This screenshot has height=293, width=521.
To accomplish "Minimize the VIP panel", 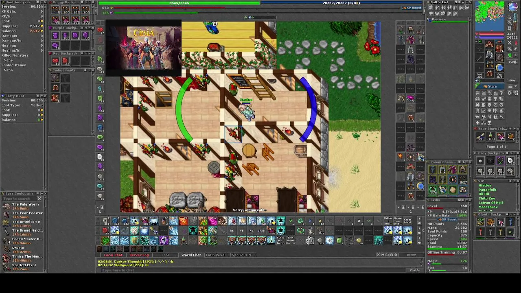I will point(514,181).
